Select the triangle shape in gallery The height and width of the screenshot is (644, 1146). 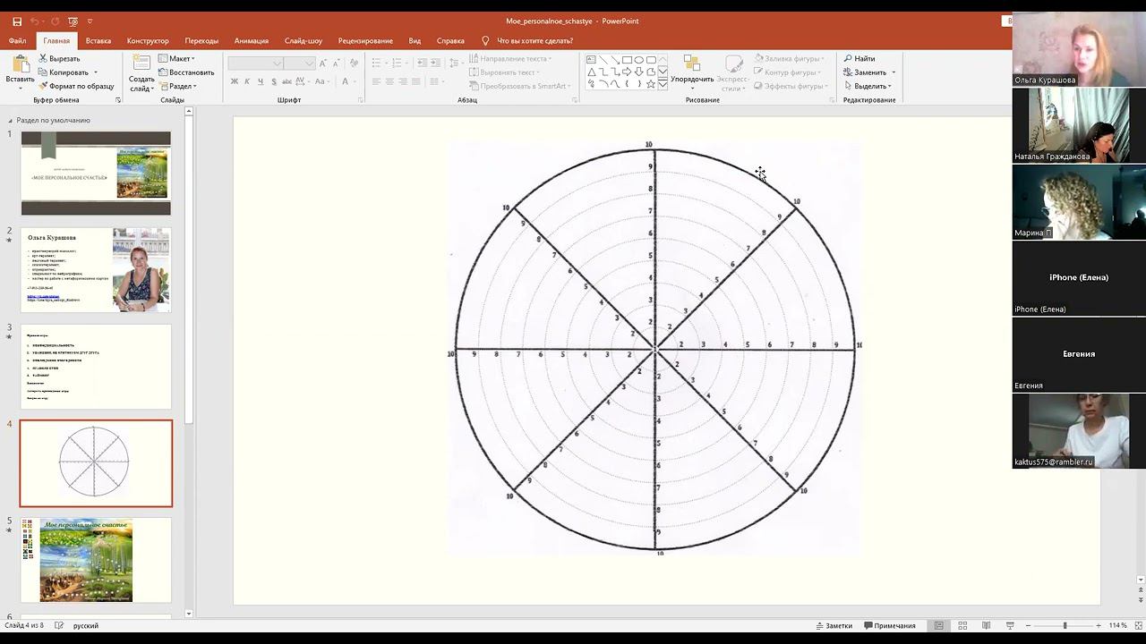592,72
